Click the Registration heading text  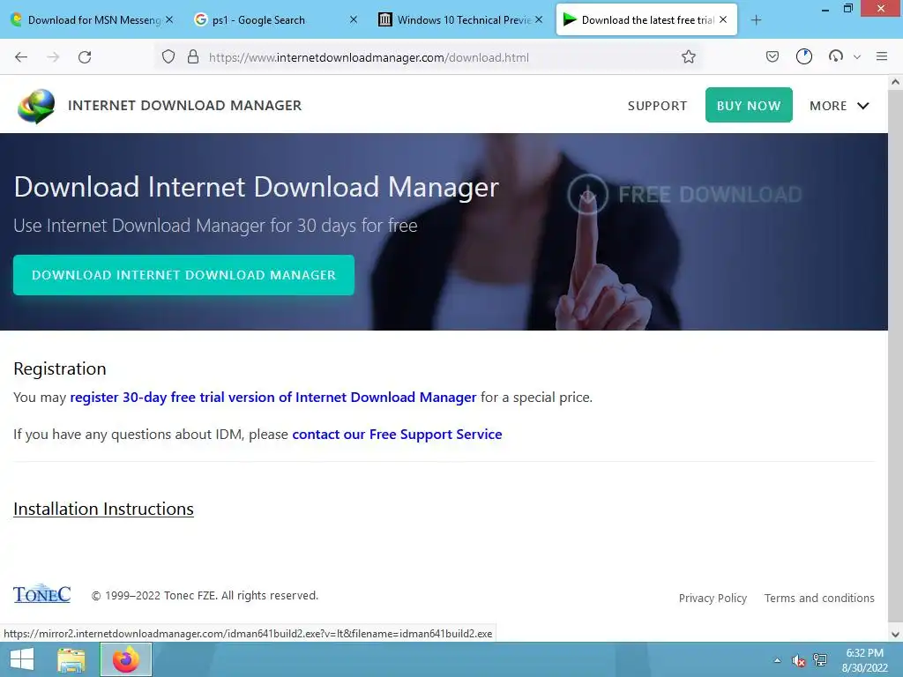tap(60, 368)
